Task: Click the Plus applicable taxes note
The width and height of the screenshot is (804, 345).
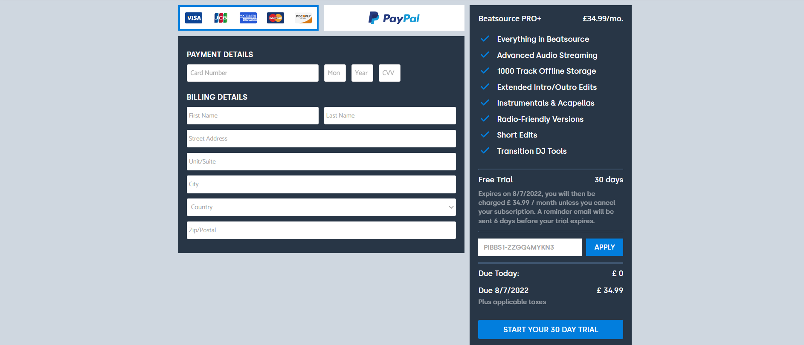Action: pos(512,302)
